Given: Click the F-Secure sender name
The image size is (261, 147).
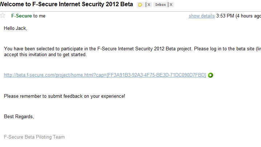Looking at the screenshot, I should [x=21, y=16].
